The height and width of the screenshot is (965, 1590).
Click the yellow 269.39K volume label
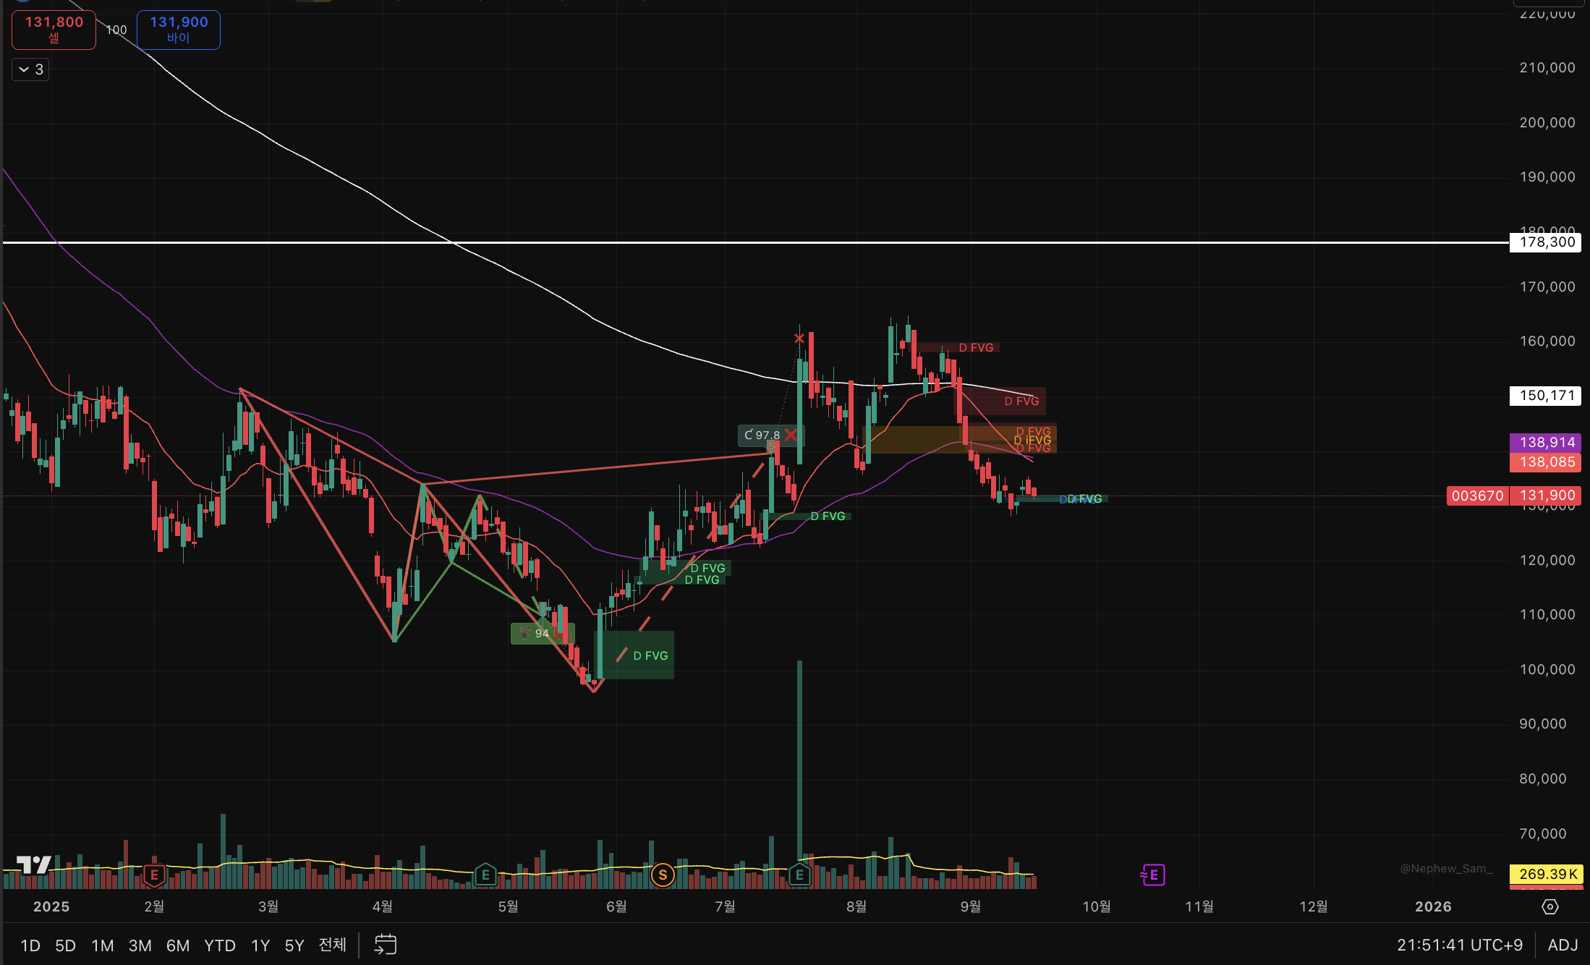coord(1547,874)
